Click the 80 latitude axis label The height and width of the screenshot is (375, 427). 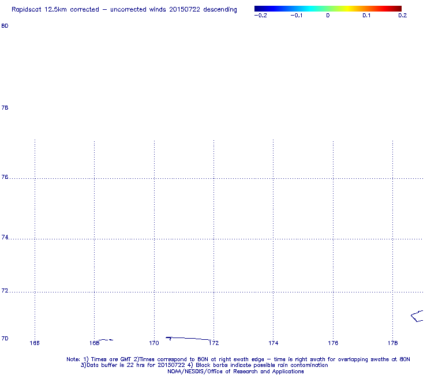(5, 26)
